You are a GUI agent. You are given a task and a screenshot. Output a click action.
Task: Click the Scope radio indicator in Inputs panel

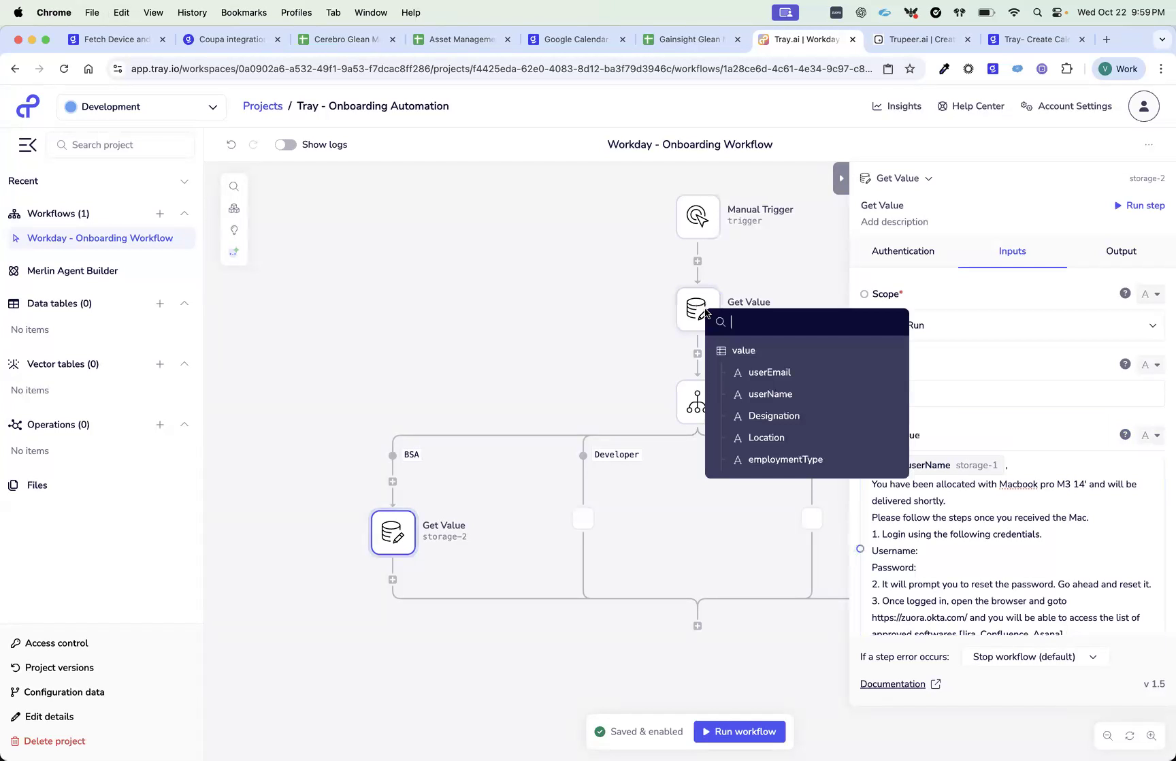coord(864,293)
